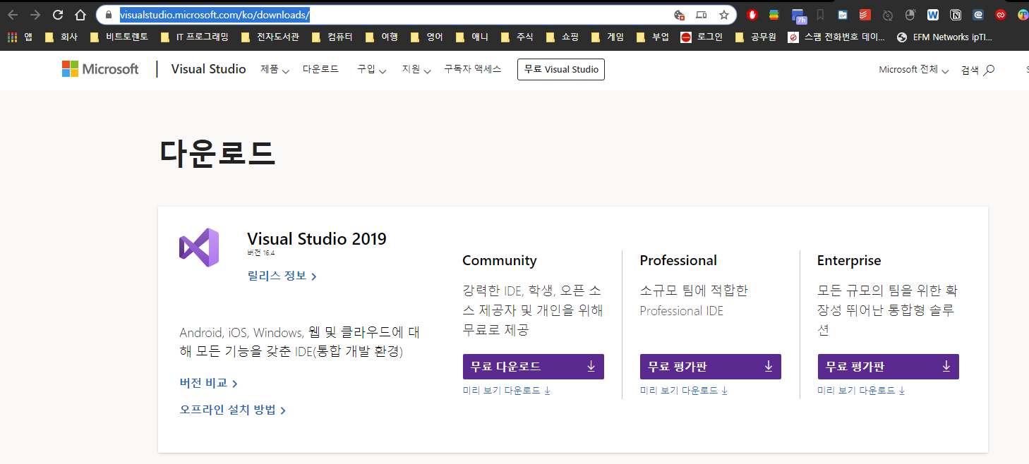Click the blue at-sign extension icon
The width and height of the screenshot is (1029, 464).
(x=978, y=14)
